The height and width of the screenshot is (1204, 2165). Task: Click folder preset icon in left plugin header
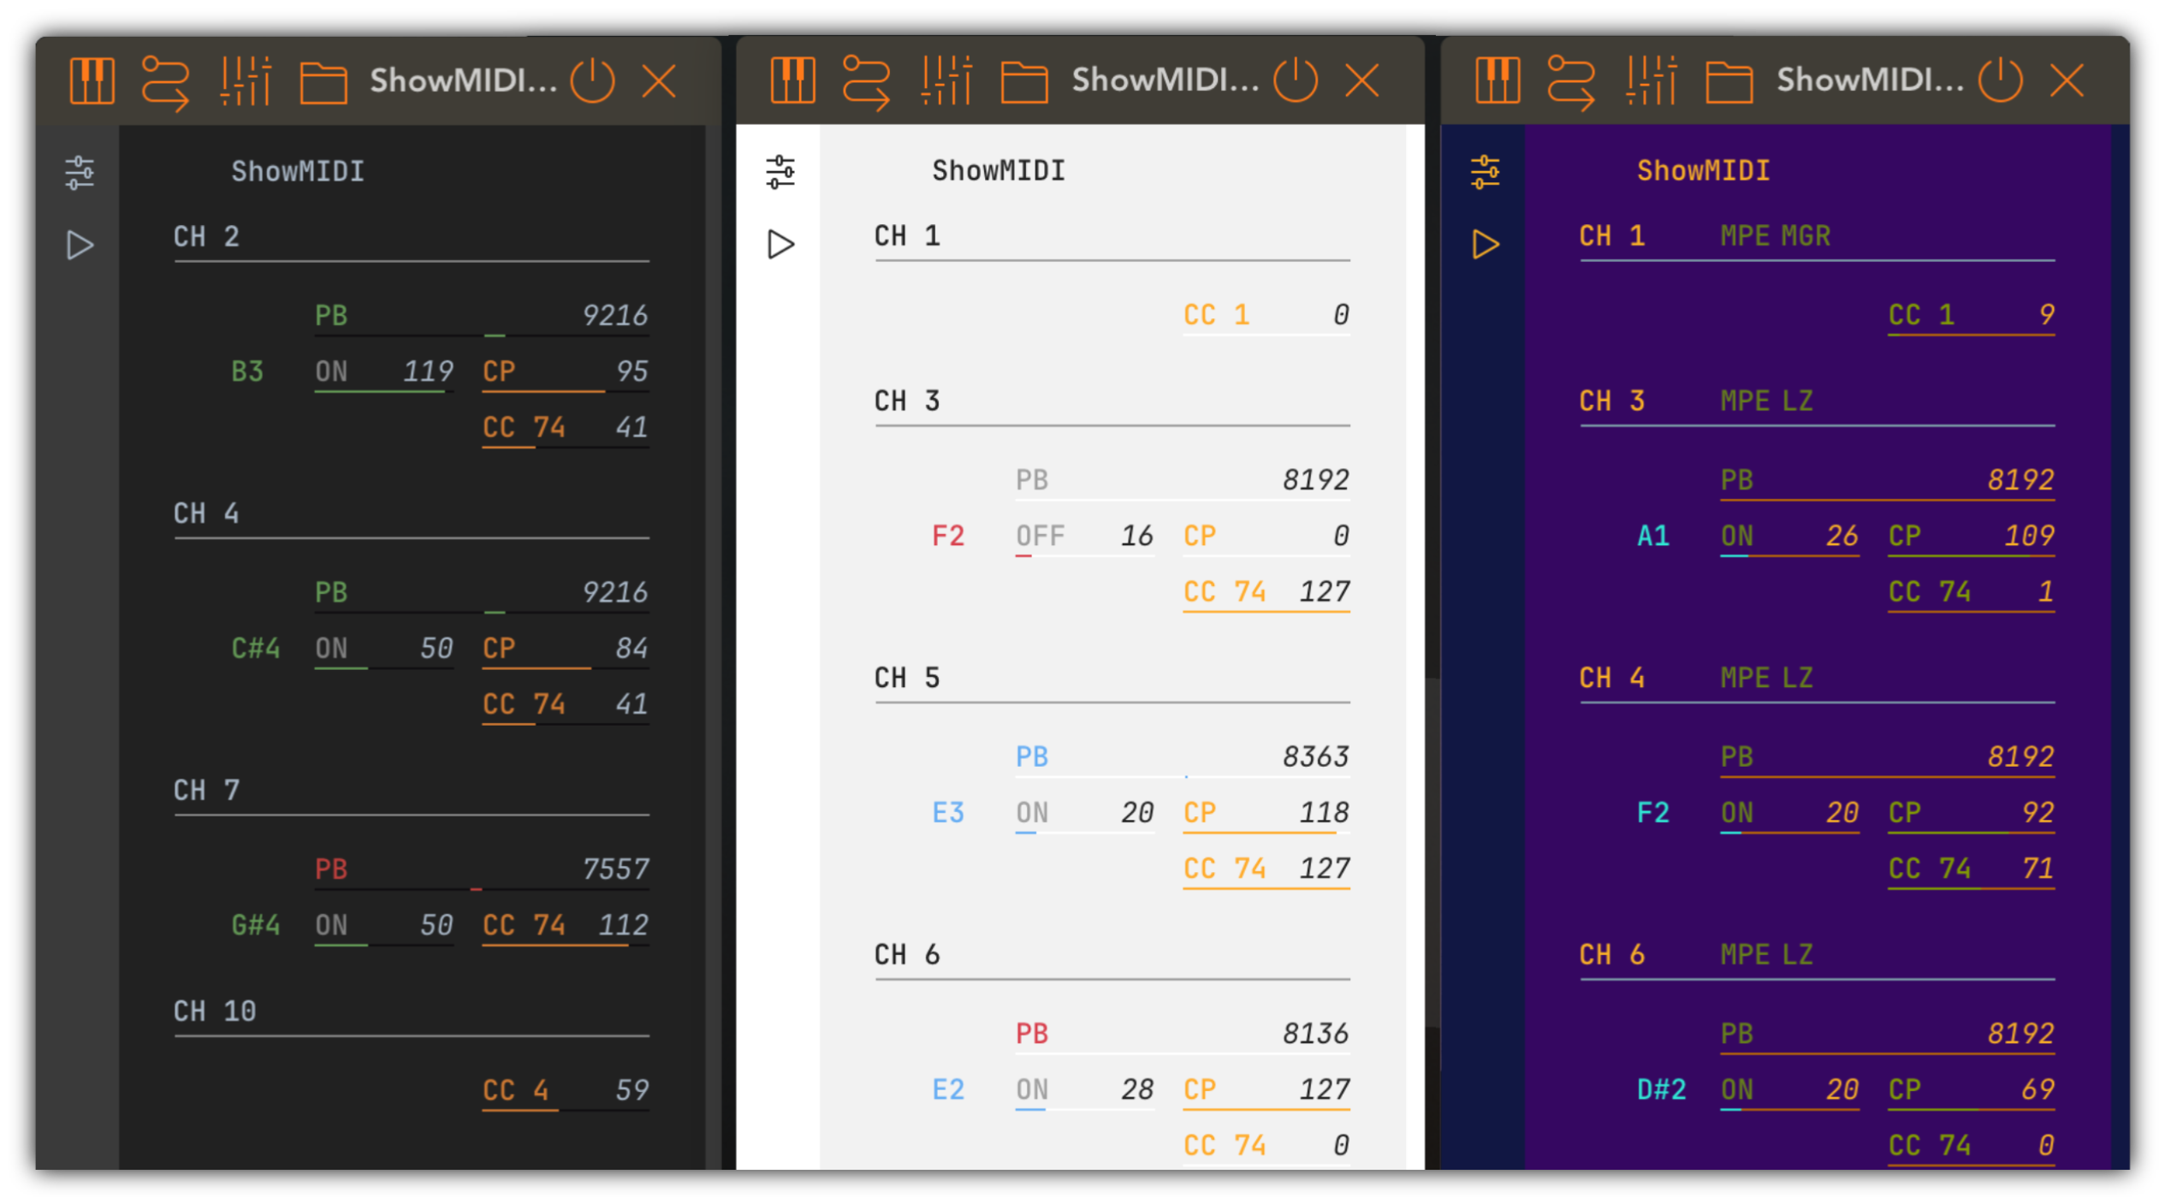(x=323, y=83)
